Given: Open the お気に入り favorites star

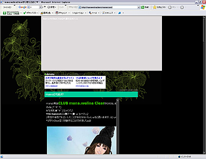Looking at the screenshot, I should pyautogui.click(x=159, y=7).
